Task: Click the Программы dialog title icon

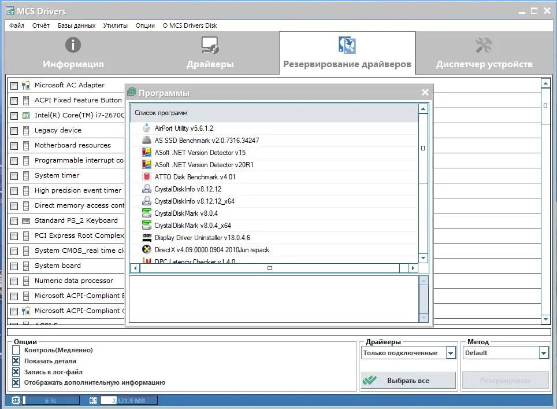Action: (x=131, y=92)
